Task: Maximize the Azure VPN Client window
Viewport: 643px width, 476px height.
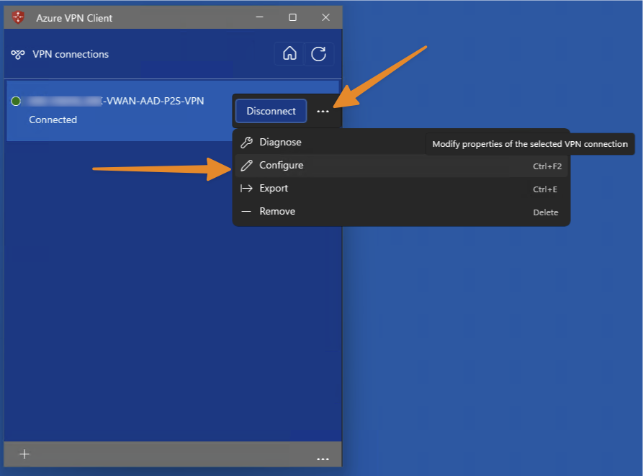Action: click(x=292, y=17)
